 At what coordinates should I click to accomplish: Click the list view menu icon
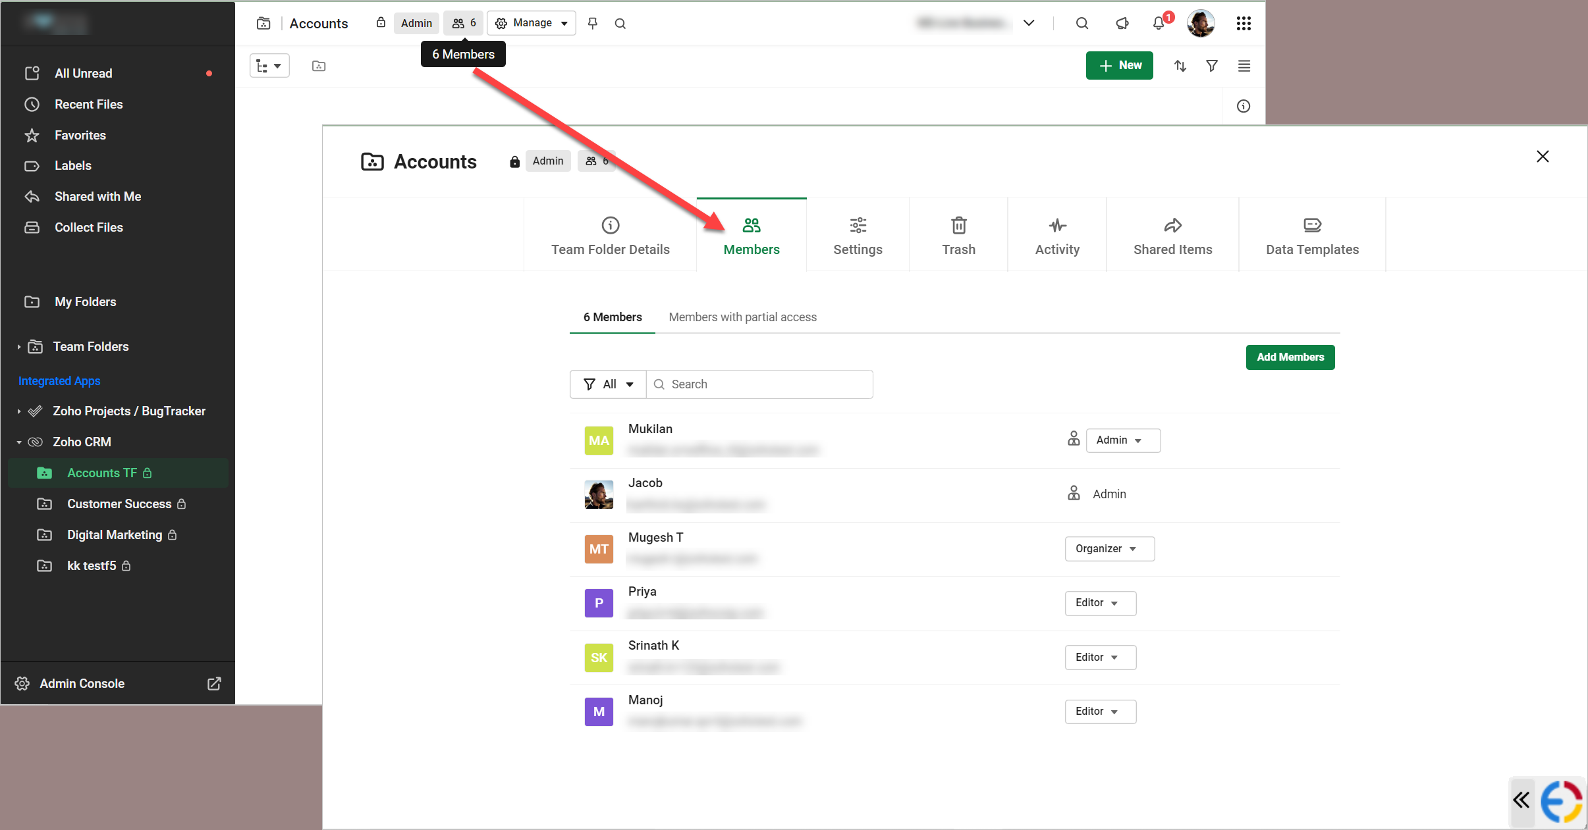point(1244,66)
